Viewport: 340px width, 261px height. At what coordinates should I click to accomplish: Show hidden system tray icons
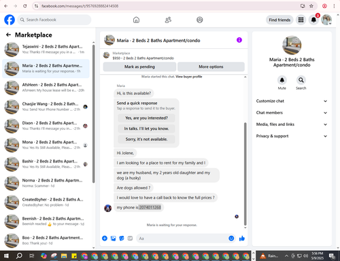click(286, 256)
